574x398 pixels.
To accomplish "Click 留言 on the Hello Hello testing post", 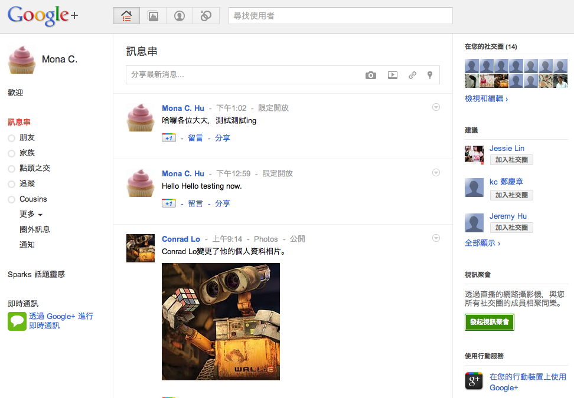I will click(195, 203).
